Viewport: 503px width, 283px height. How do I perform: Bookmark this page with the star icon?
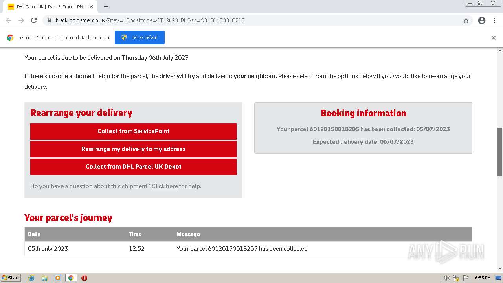(466, 20)
